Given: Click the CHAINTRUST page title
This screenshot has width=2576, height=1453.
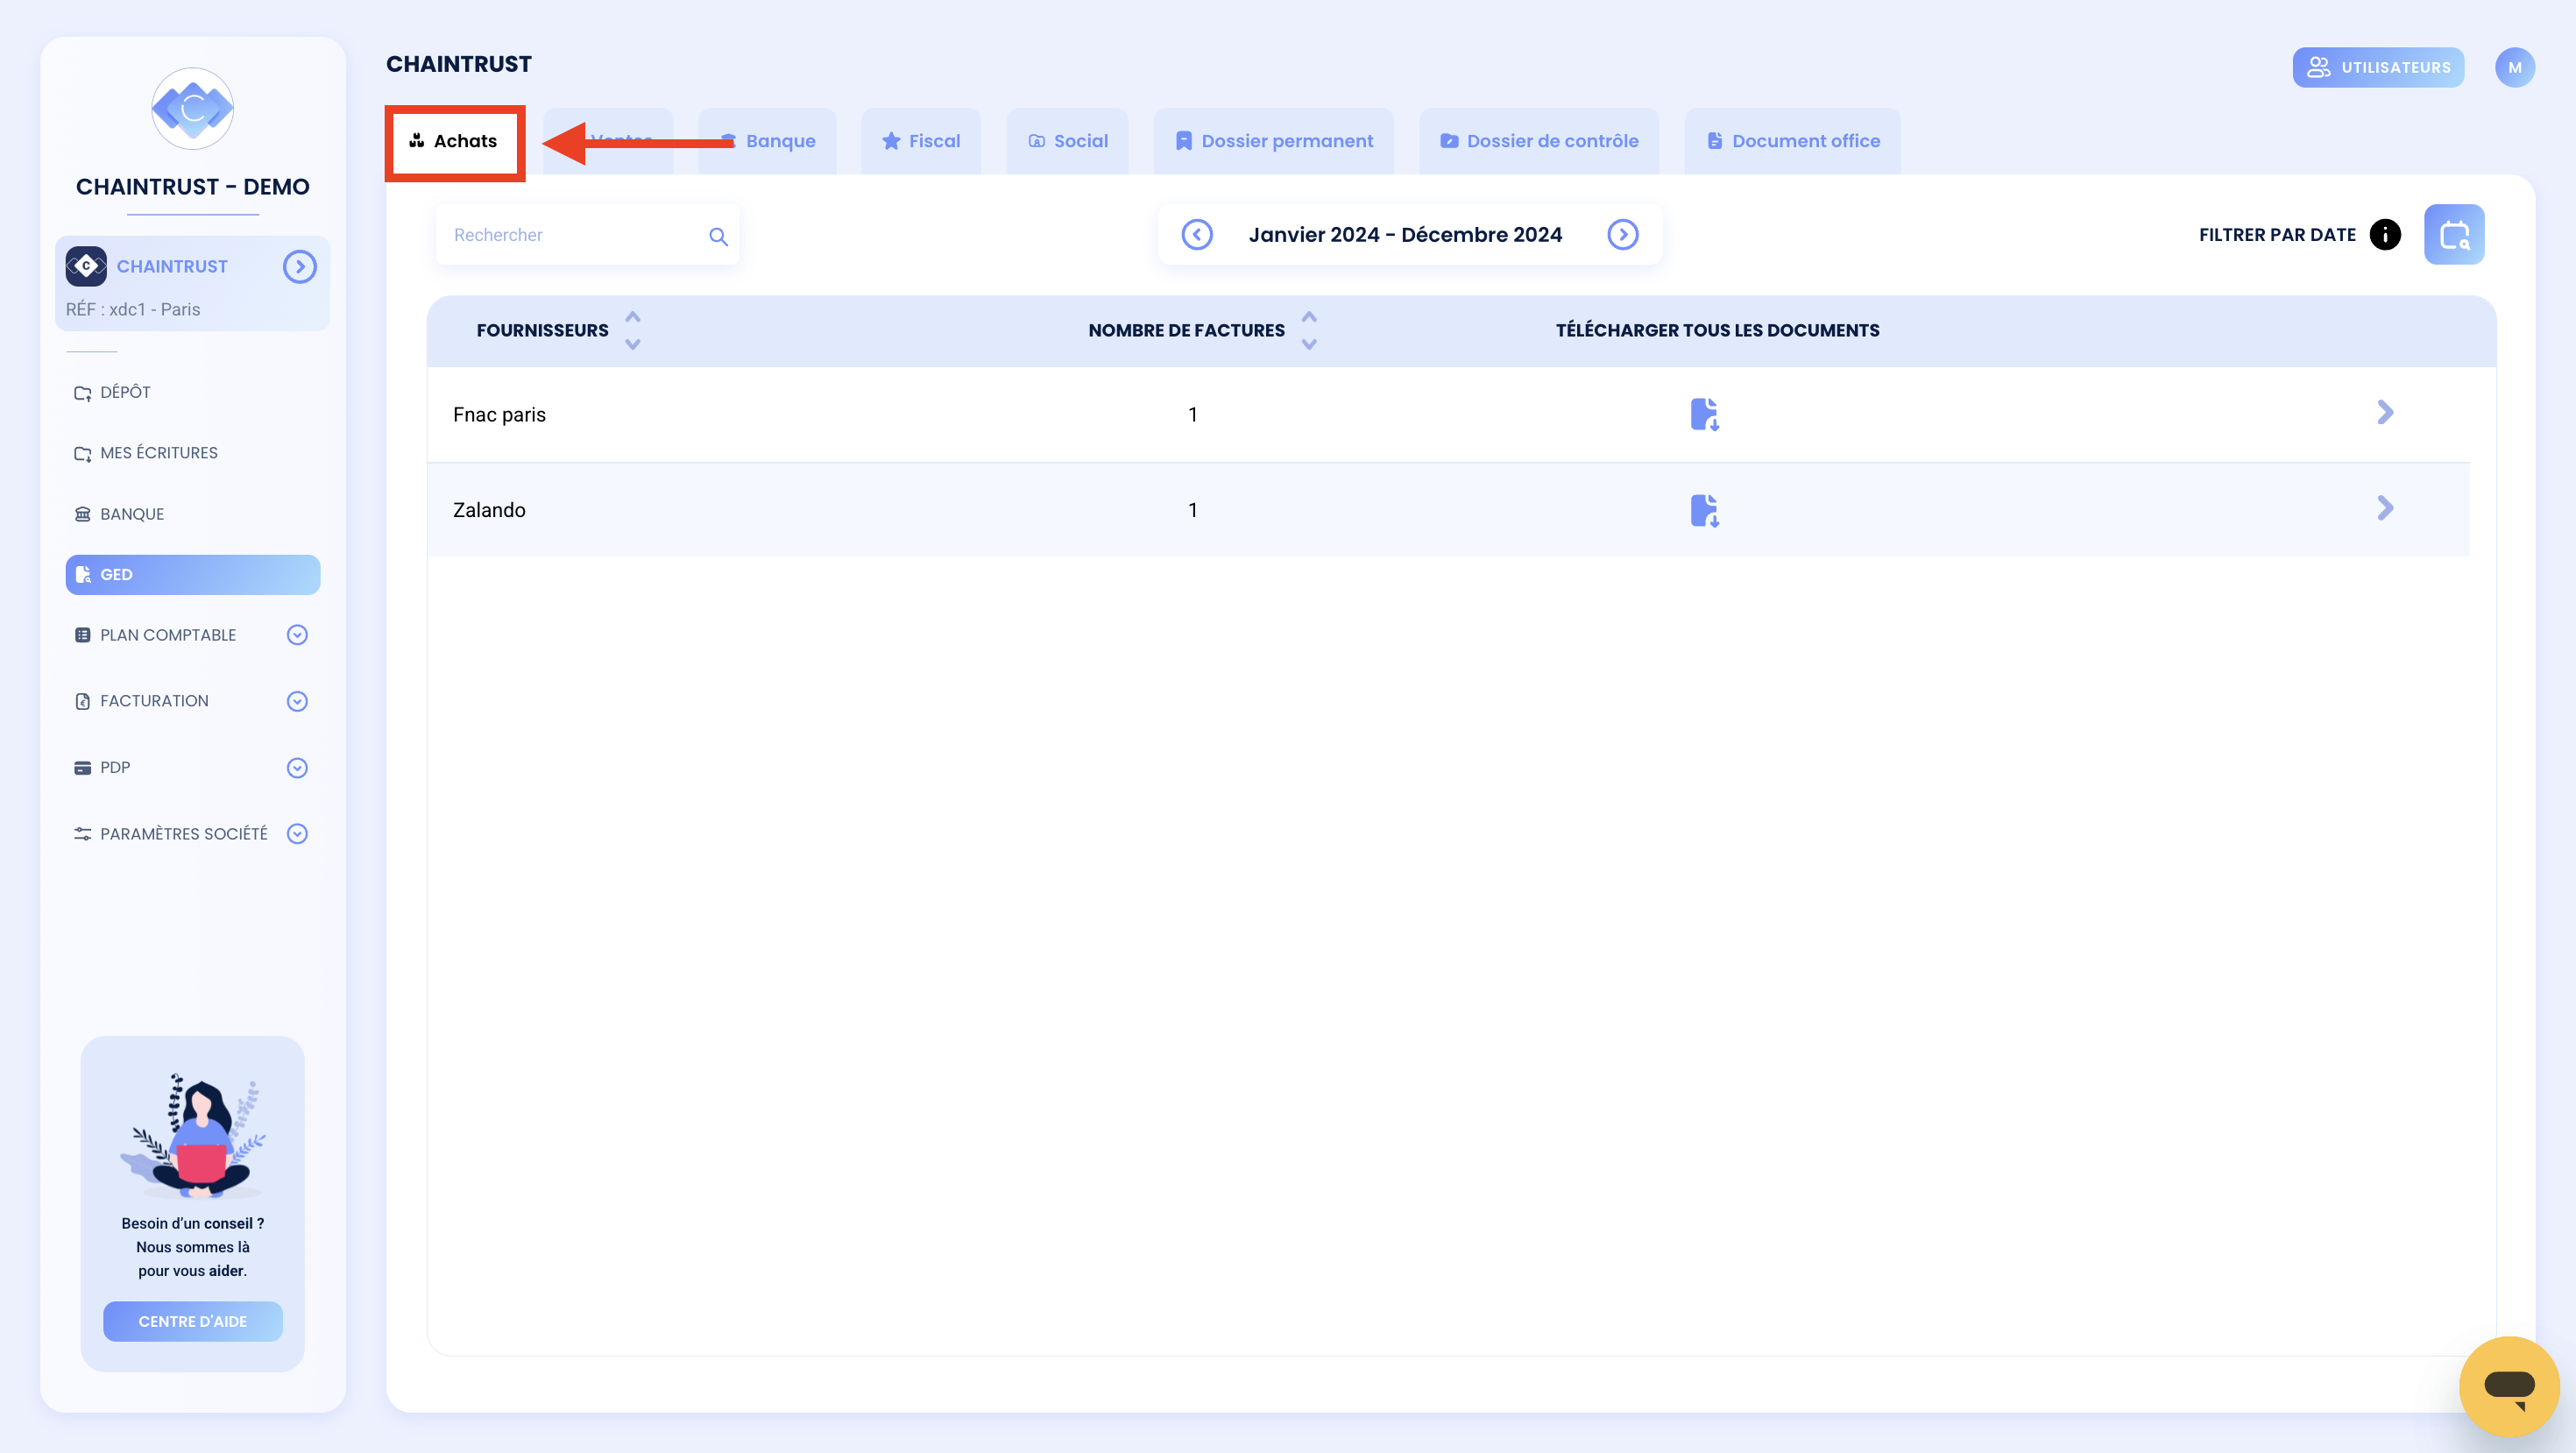Looking at the screenshot, I should point(459,64).
